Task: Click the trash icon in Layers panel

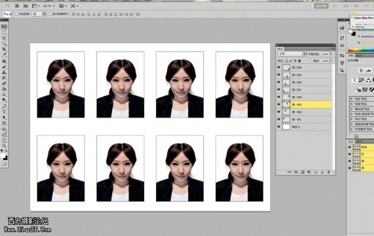Action: (329, 172)
